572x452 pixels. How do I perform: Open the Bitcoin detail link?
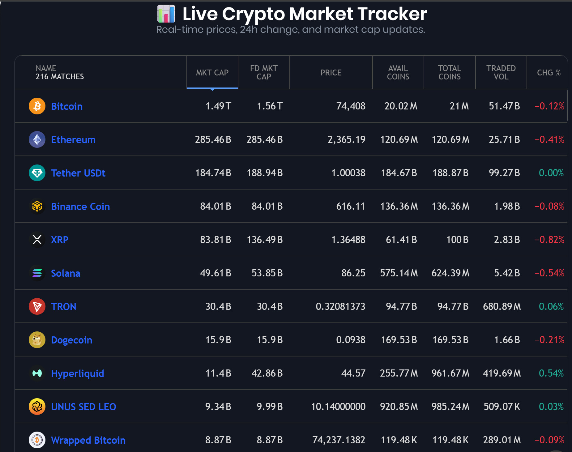pos(67,106)
